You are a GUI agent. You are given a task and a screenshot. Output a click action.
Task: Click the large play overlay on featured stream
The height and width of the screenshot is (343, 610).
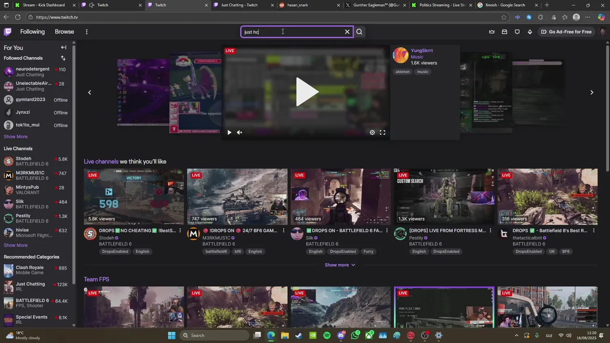point(306,92)
